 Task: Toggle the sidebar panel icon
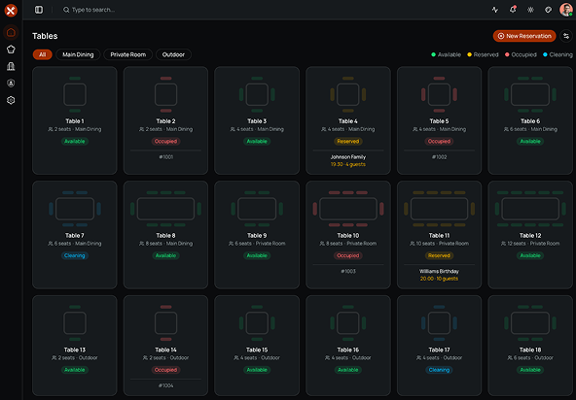click(x=39, y=10)
